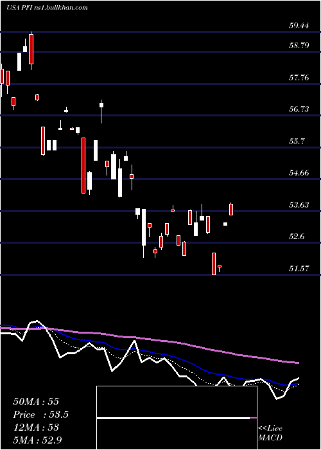Click the 54.66 price axis label
321x450 pixels.
299,173
